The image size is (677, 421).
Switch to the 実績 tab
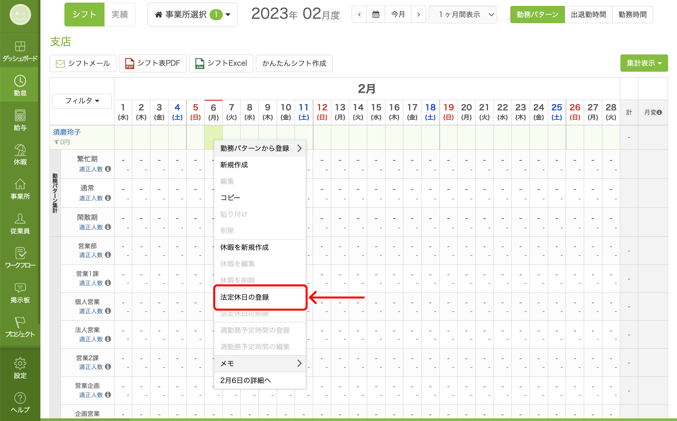point(120,15)
